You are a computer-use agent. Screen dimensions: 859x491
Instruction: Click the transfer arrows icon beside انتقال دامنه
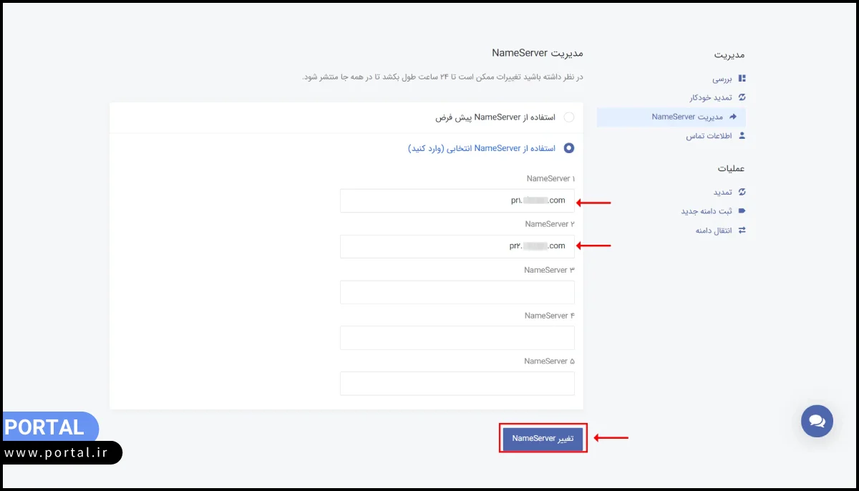point(742,230)
